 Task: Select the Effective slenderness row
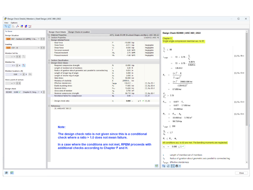point(105,83)
